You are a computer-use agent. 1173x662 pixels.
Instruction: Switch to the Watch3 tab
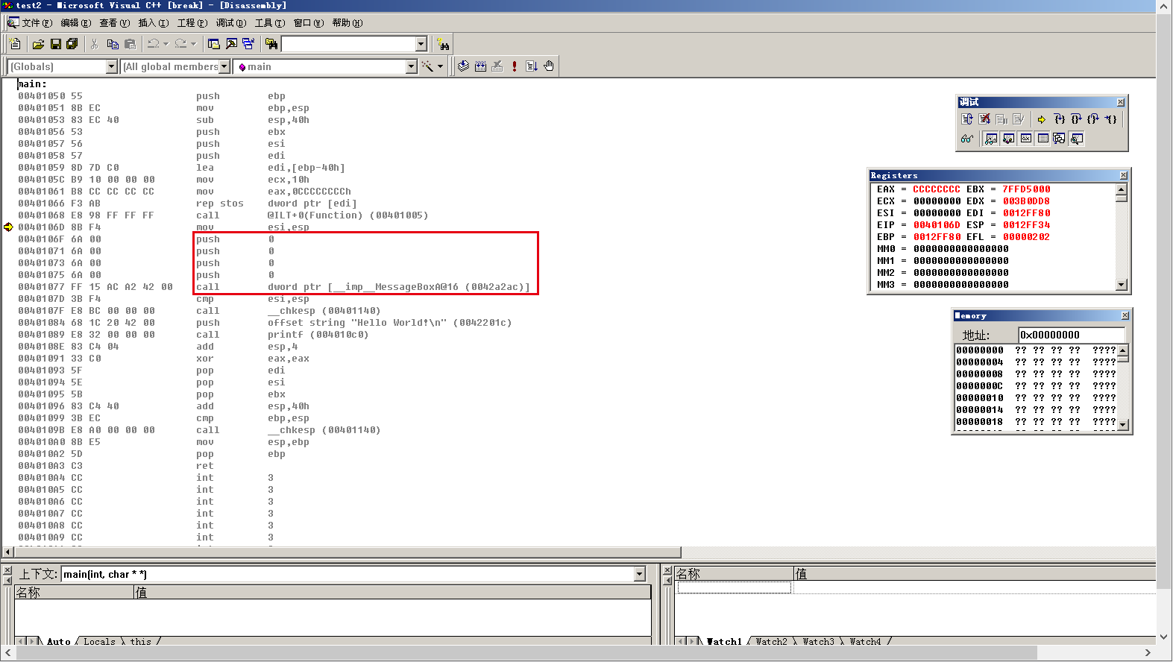(818, 641)
